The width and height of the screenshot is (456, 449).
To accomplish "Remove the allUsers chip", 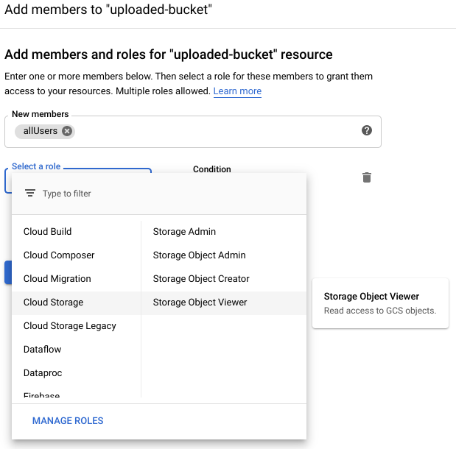I will coord(67,131).
